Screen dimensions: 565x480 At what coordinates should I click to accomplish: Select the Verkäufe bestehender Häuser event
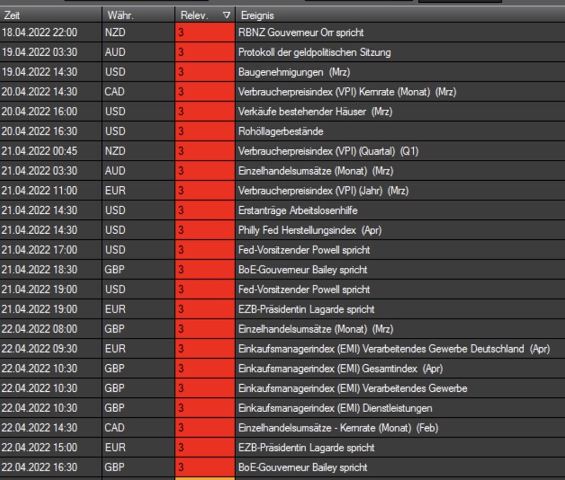315,112
